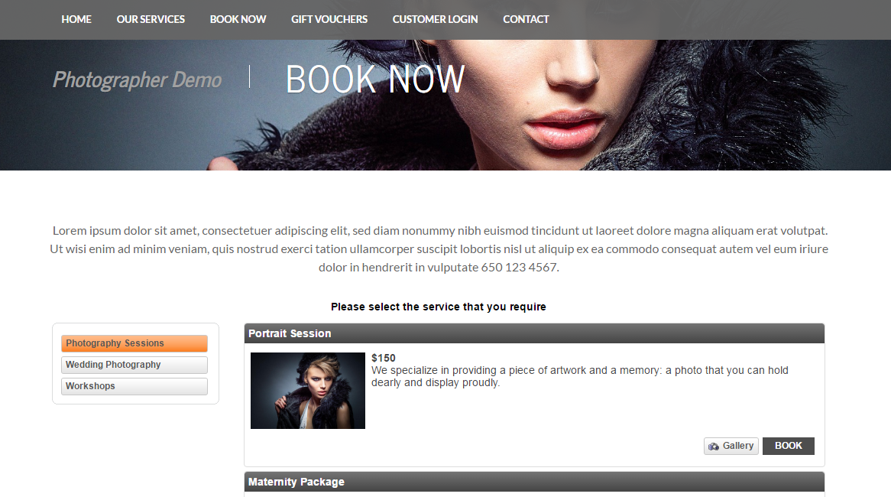The width and height of the screenshot is (891, 497).
Task: Click the Portrait Session thumbnail photo
Action: pyautogui.click(x=308, y=391)
